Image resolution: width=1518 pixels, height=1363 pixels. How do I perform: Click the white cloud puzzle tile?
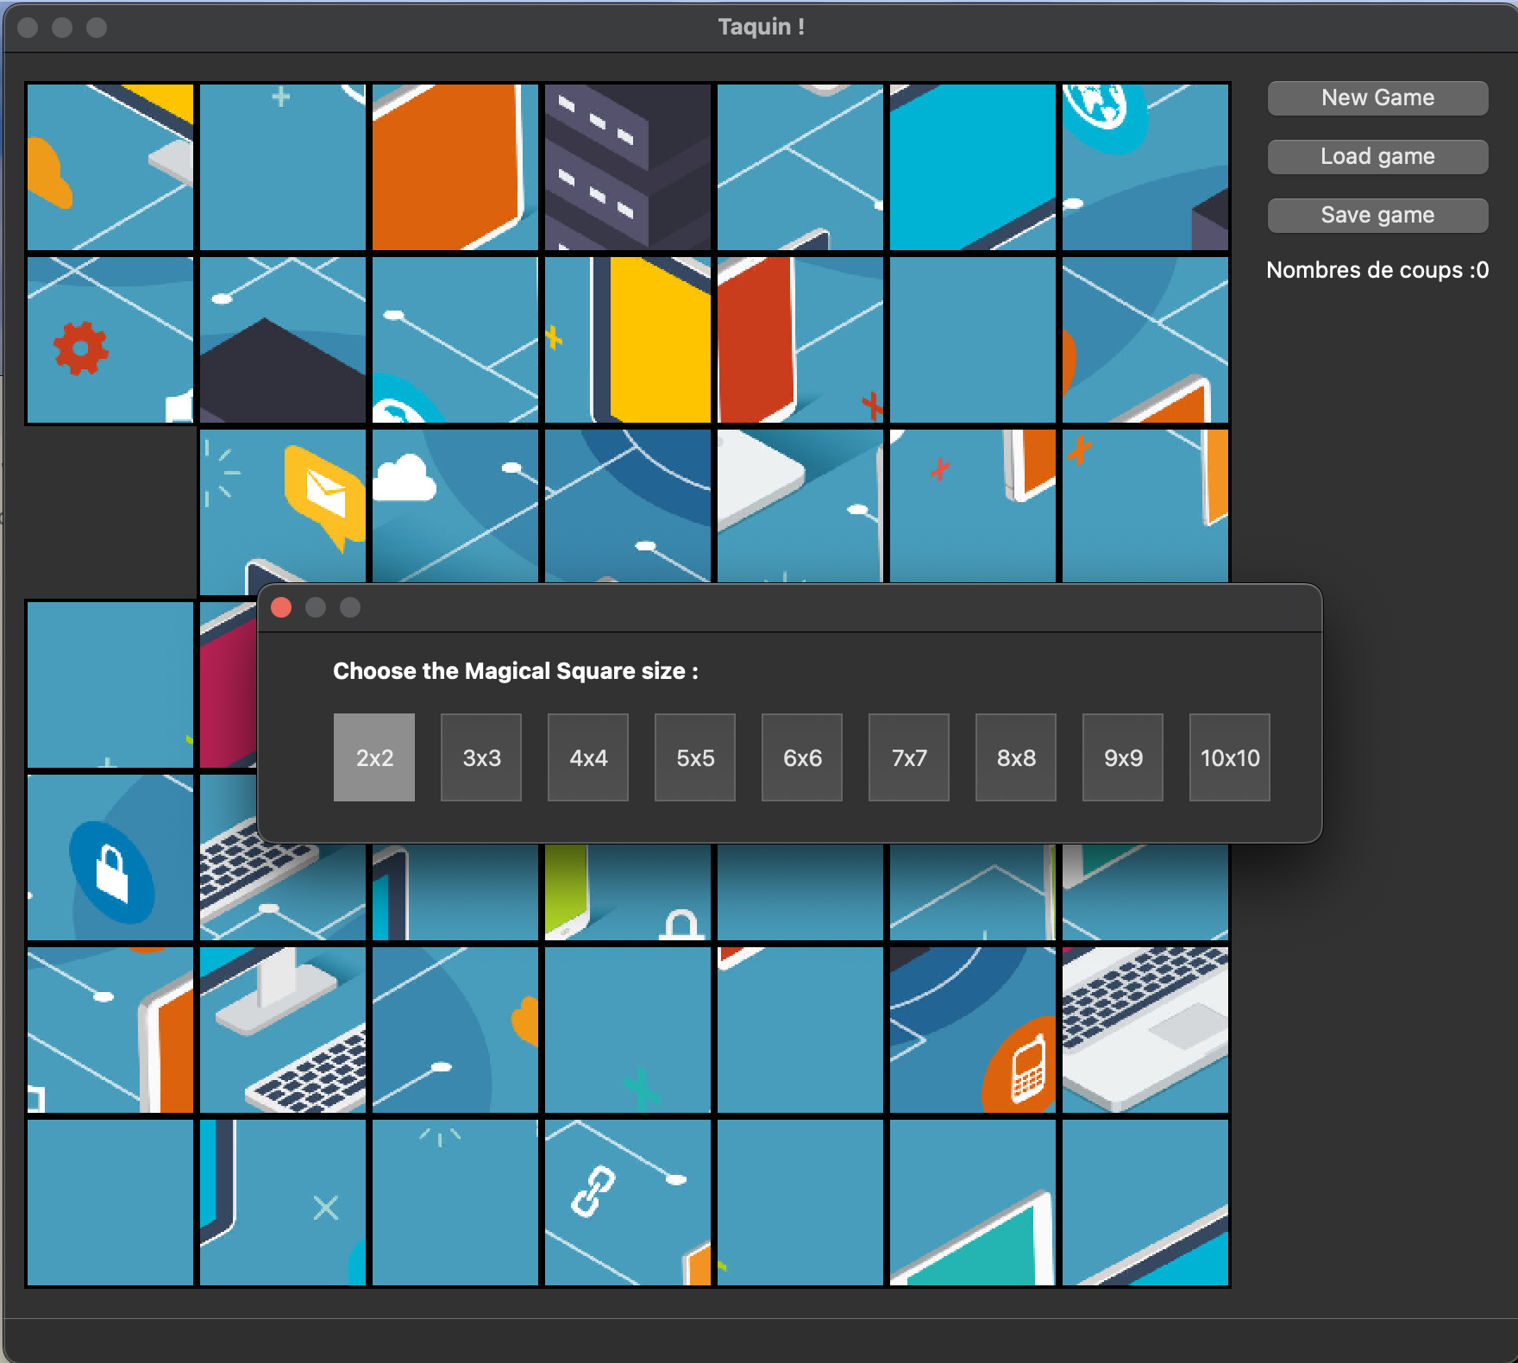coord(455,506)
